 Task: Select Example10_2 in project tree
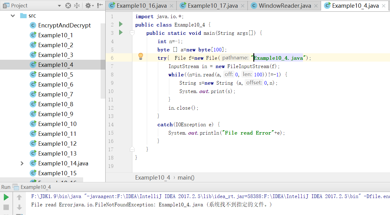[56, 45]
